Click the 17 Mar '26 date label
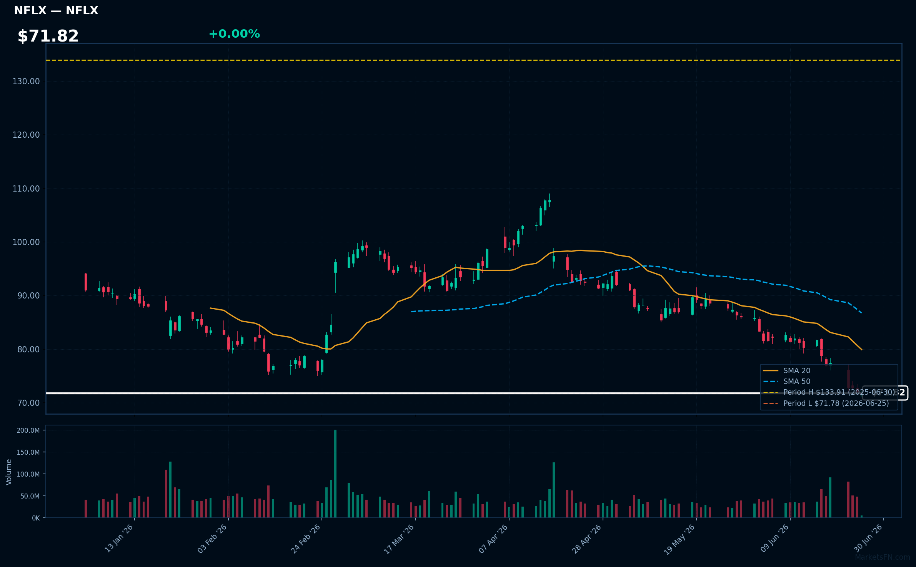916x567 pixels. 399,539
